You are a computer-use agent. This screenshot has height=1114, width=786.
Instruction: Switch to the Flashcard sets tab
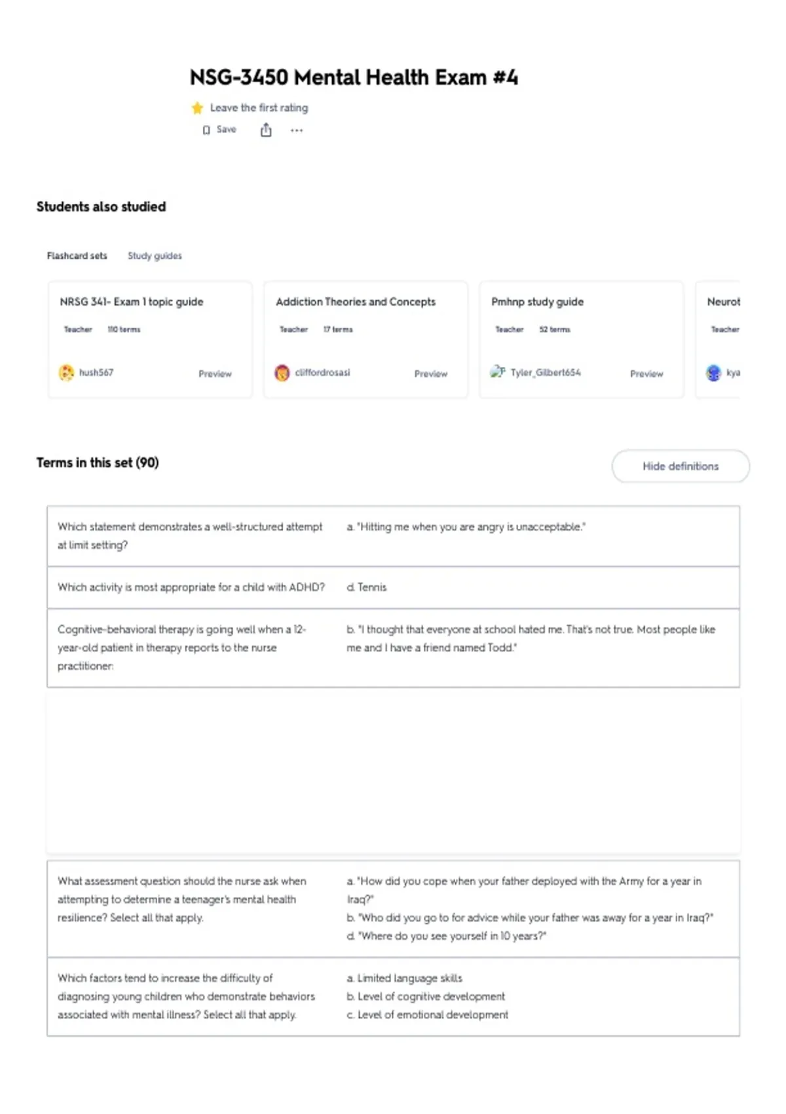pyautogui.click(x=77, y=256)
